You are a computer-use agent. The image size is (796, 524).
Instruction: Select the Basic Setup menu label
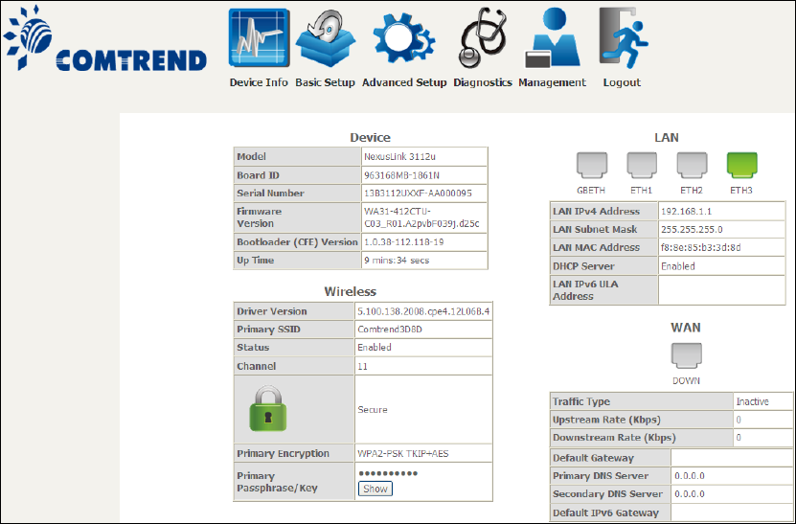[x=325, y=82]
